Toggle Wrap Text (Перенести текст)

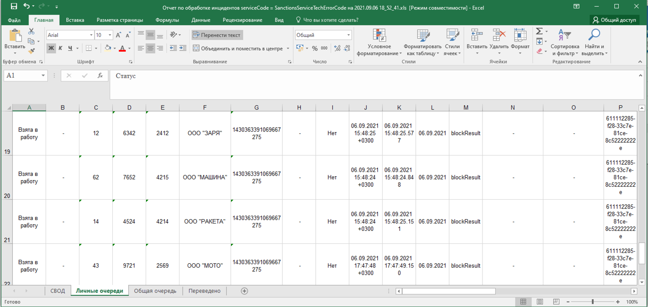click(217, 35)
